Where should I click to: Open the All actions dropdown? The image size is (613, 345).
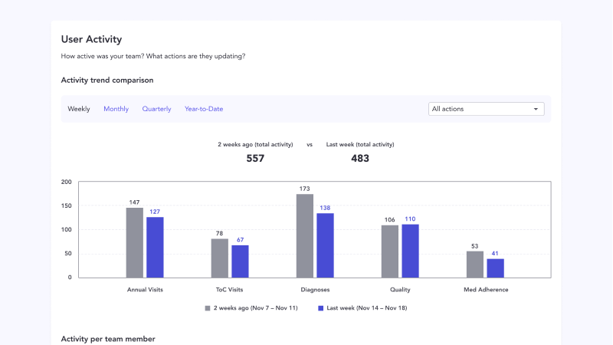tap(486, 109)
